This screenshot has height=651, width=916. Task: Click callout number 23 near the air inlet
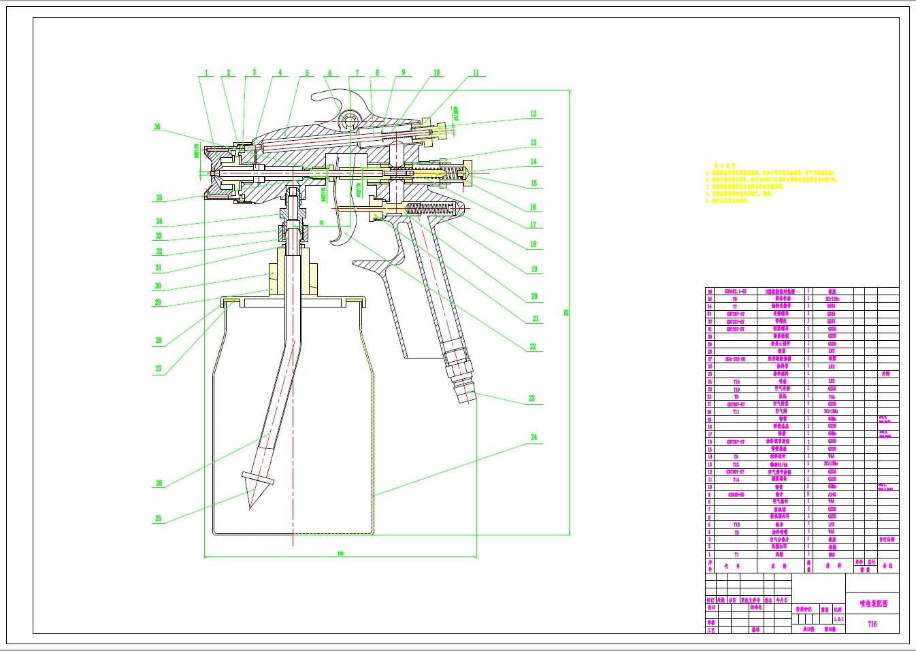531,398
